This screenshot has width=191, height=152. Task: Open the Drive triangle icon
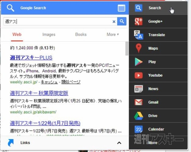[x=138, y=116]
